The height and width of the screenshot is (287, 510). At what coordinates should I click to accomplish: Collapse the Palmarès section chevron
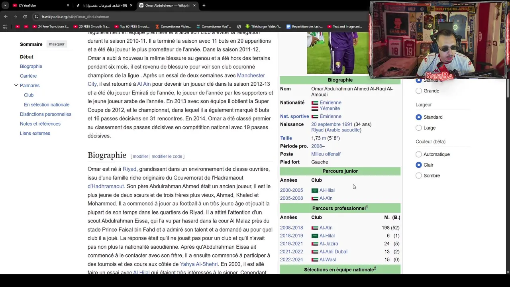click(16, 85)
